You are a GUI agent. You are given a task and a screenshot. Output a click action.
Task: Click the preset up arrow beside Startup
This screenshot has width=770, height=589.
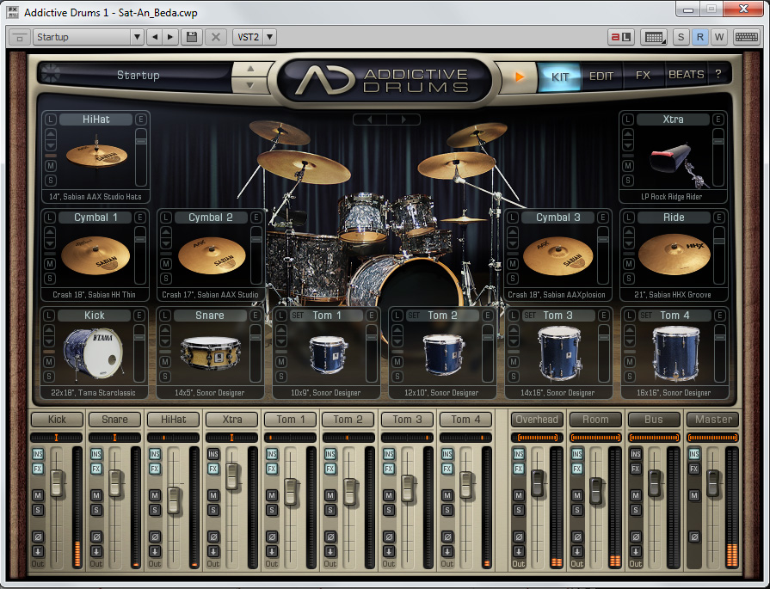249,69
